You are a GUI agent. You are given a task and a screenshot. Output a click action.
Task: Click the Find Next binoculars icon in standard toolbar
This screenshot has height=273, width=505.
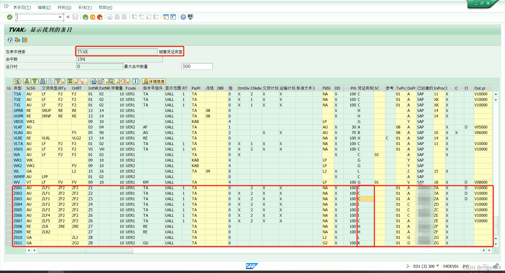(124, 17)
